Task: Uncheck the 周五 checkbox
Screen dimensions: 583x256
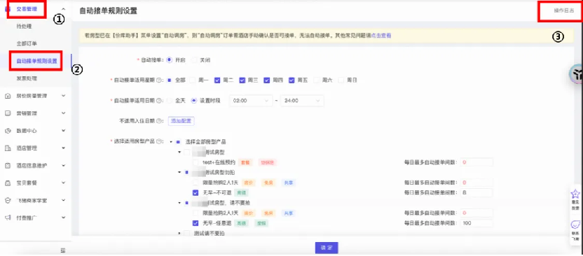Action: 292,80
